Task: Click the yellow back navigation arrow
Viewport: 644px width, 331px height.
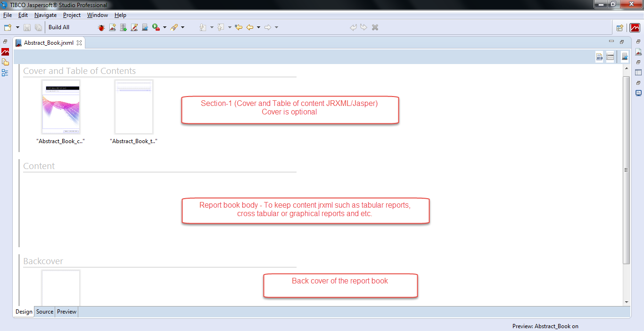Action: coord(251,27)
